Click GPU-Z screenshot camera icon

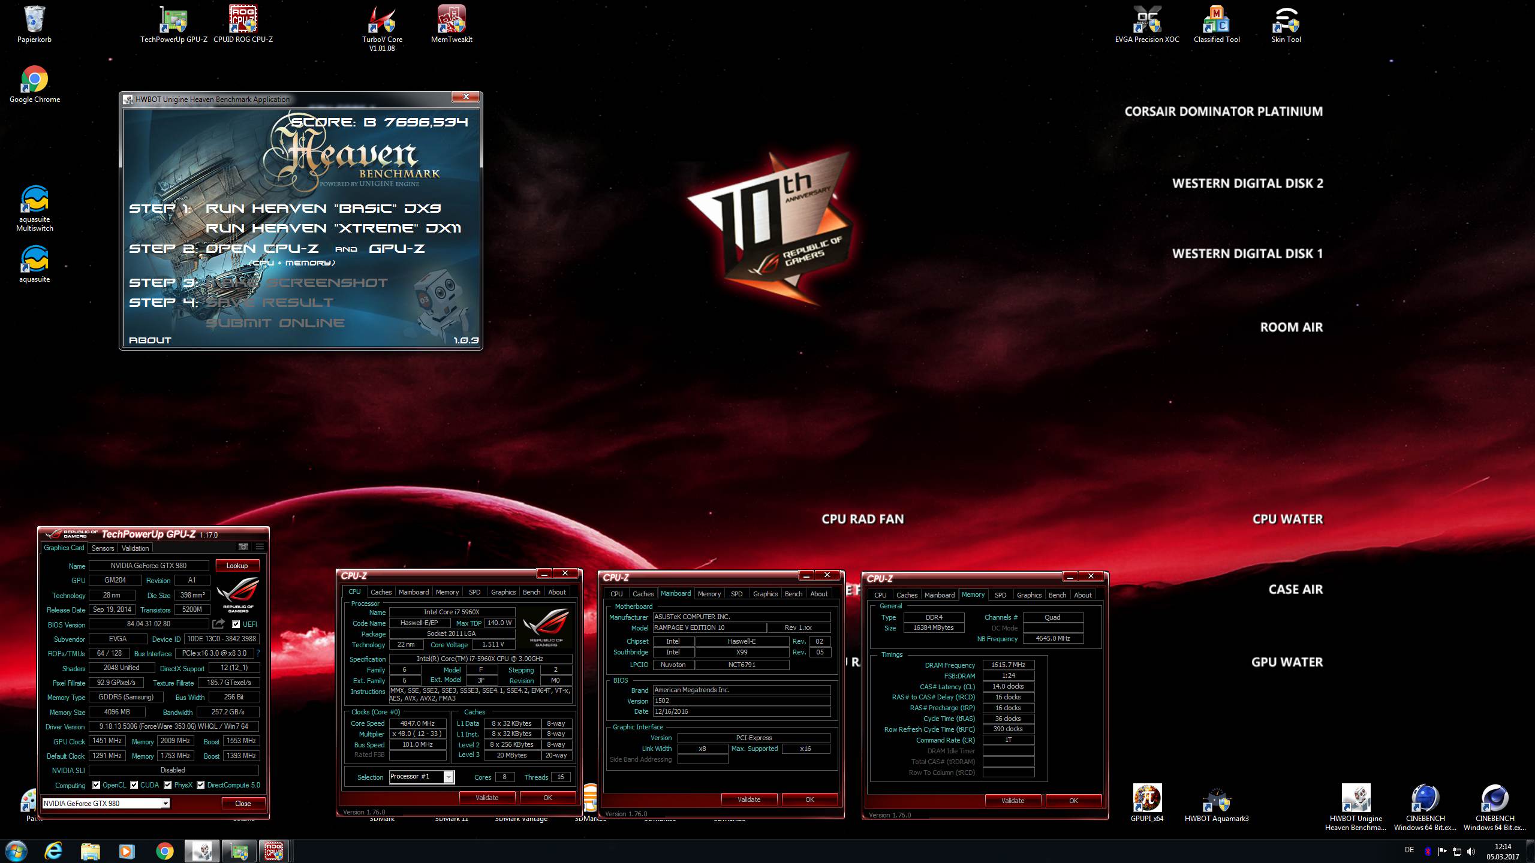243,547
